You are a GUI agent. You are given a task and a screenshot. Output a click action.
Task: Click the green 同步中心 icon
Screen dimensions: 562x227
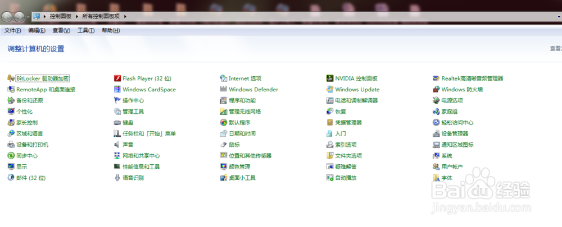coord(11,156)
